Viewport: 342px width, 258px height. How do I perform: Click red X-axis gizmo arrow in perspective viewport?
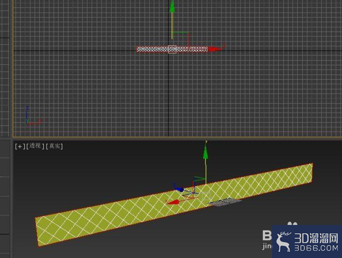pyautogui.click(x=173, y=202)
